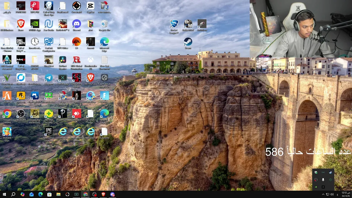Screen dimensions: 352x198
Task: Select the DS4Windows folder
Action: click(x=7, y=25)
